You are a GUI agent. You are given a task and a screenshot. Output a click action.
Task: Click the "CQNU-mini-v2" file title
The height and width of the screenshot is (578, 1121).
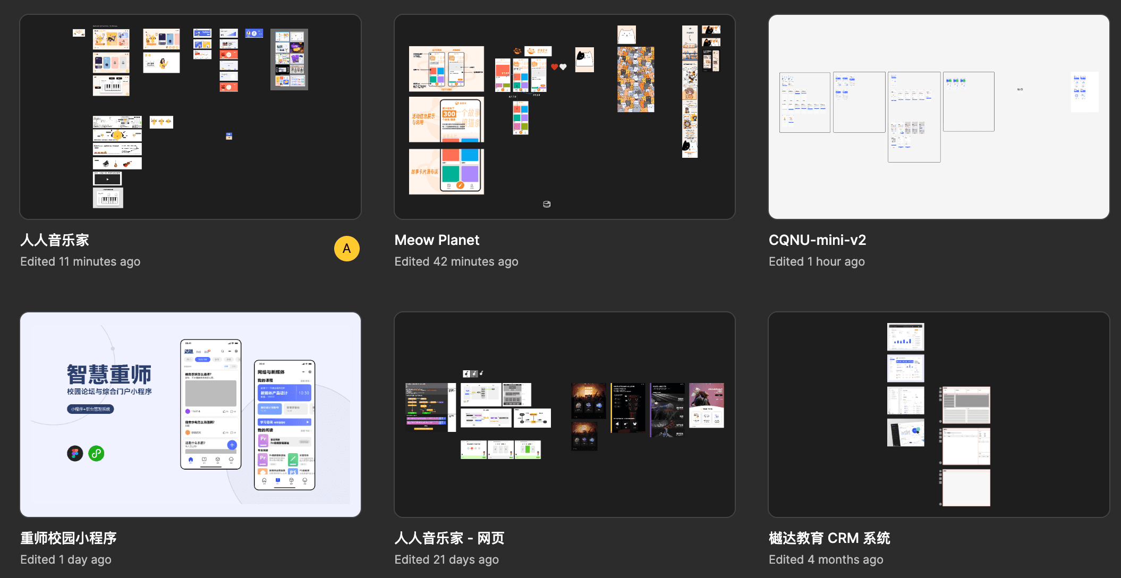point(817,240)
